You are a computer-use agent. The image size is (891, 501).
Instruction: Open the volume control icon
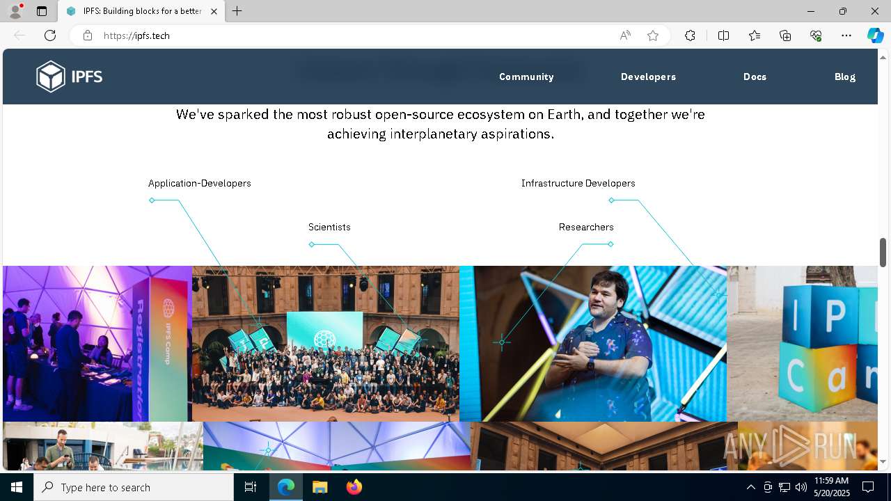(801, 487)
